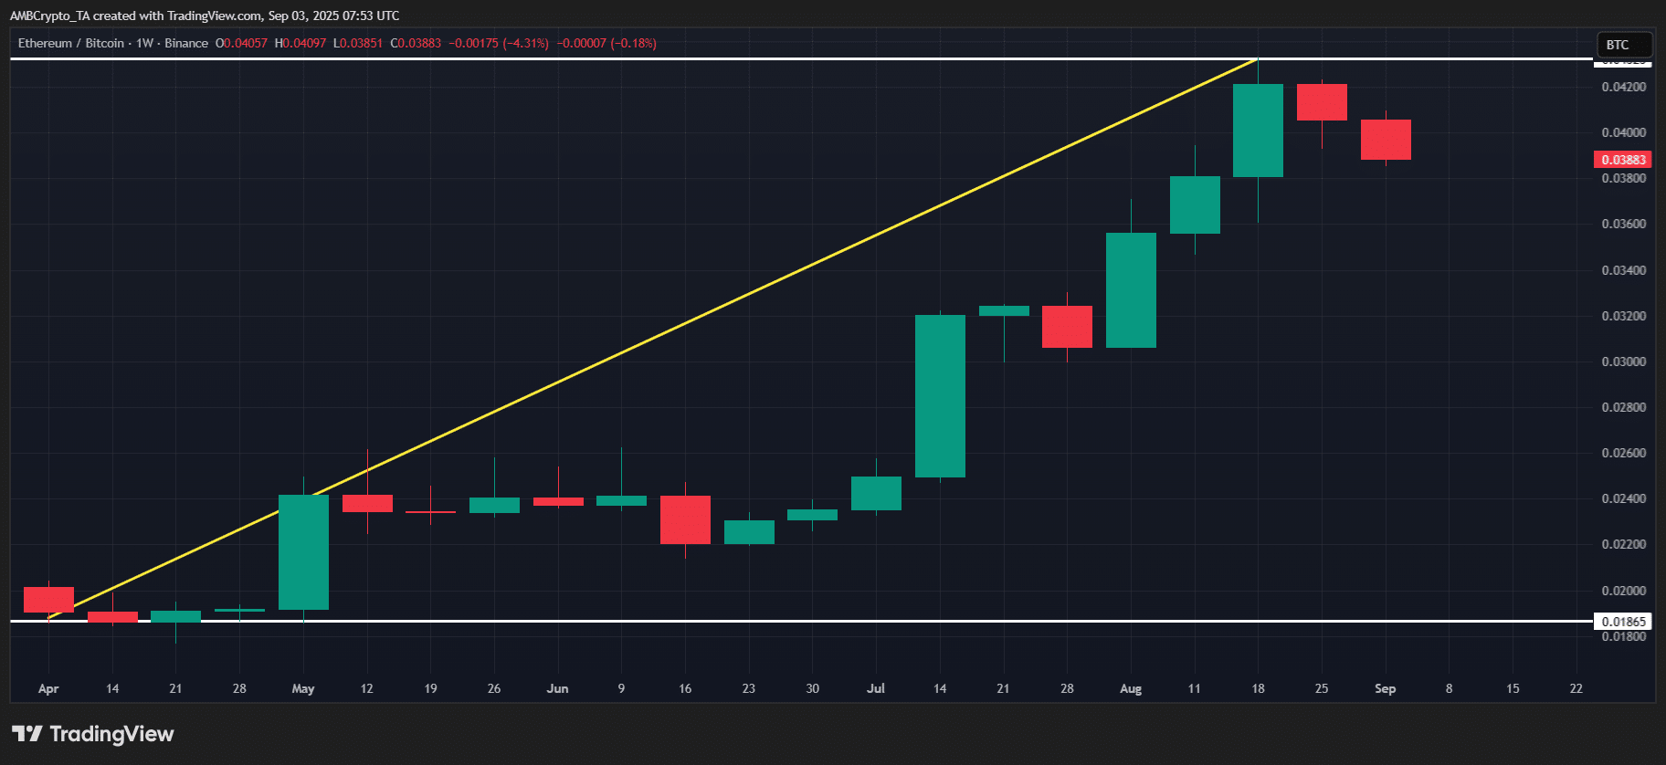Click the green candle above the Aug label
The height and width of the screenshot is (765, 1666).
(1131, 290)
